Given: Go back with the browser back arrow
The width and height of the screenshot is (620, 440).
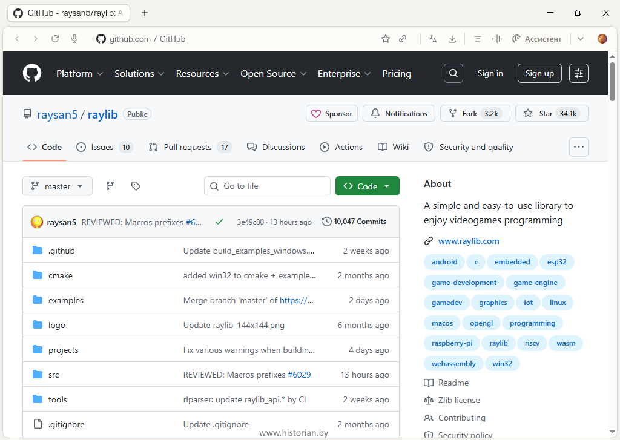Looking at the screenshot, I should [17, 39].
